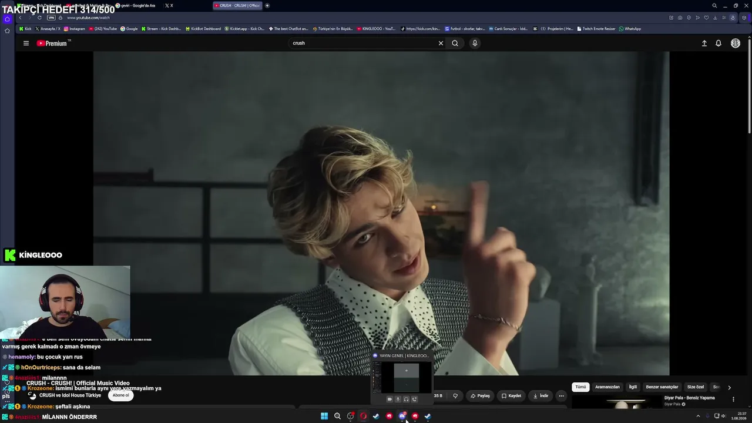Select the Benzer sanatçılar filter chip

(x=662, y=387)
